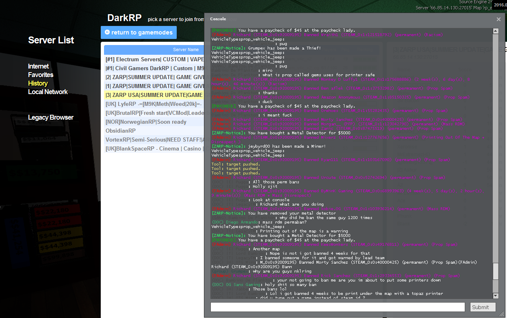Click the return to gamemodes button
The image size is (507, 318).
click(139, 32)
